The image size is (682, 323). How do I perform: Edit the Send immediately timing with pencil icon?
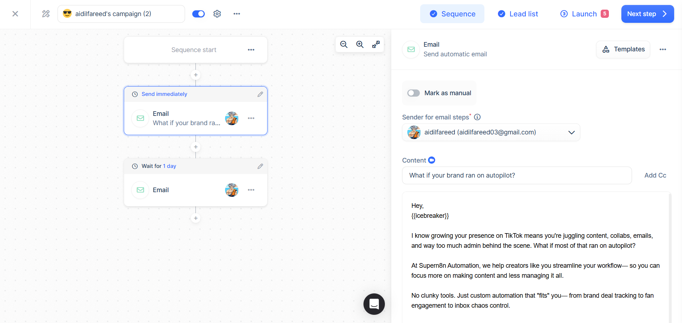click(x=260, y=94)
